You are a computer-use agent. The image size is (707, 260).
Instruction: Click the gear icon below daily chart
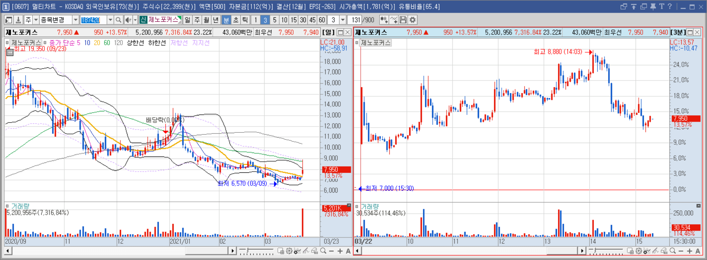289,251
